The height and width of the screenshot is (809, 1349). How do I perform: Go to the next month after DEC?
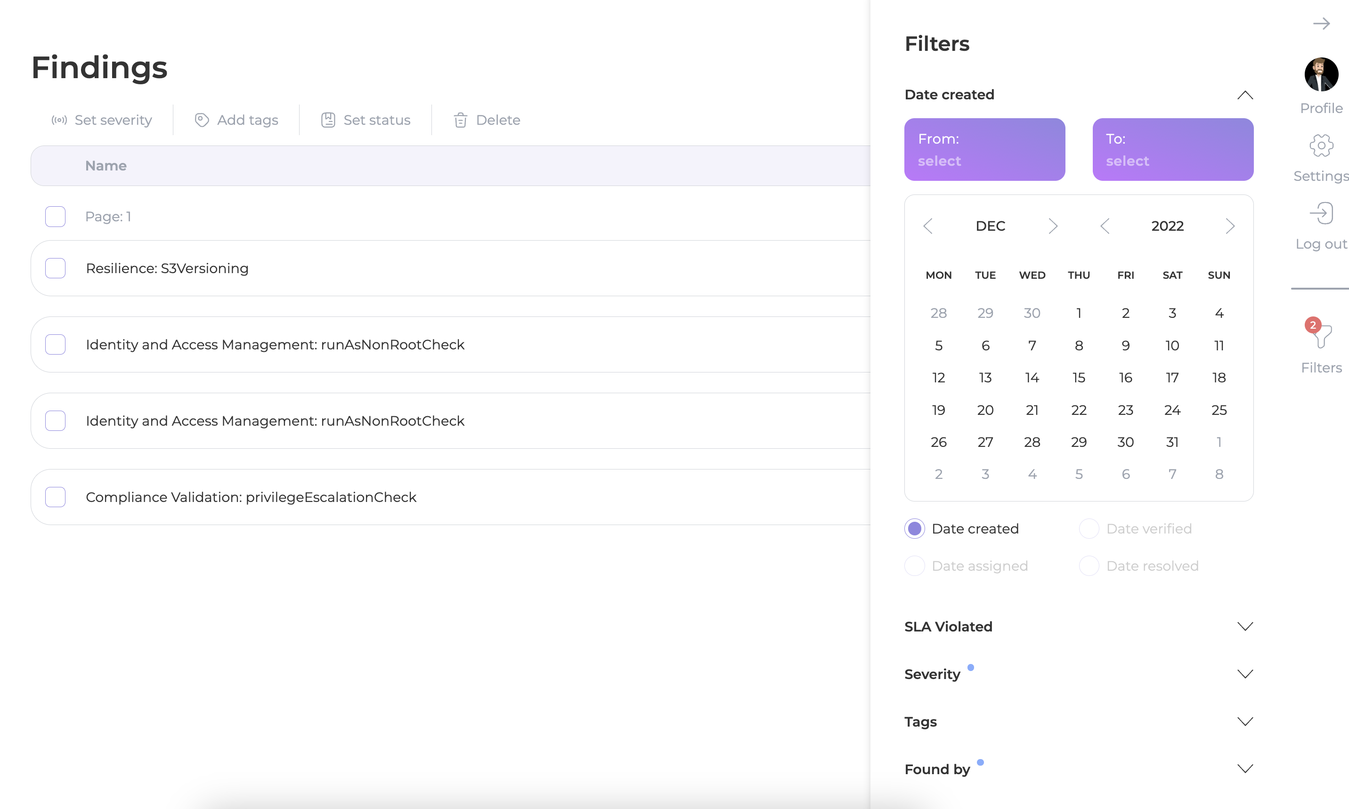coord(1053,226)
